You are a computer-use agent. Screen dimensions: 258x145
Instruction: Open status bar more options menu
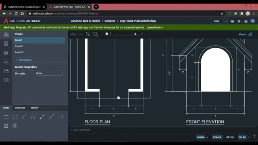[254, 137]
